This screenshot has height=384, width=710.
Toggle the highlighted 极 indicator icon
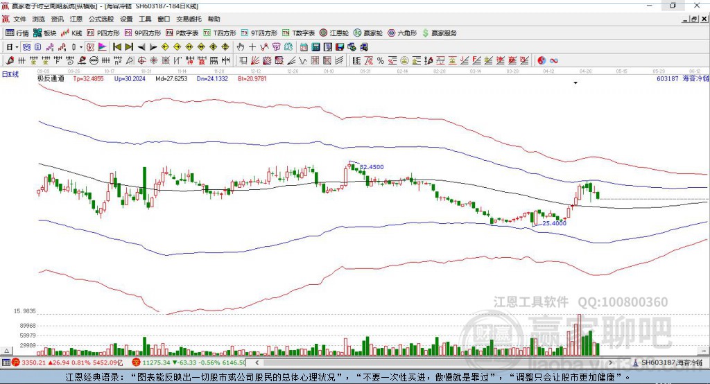(90, 47)
